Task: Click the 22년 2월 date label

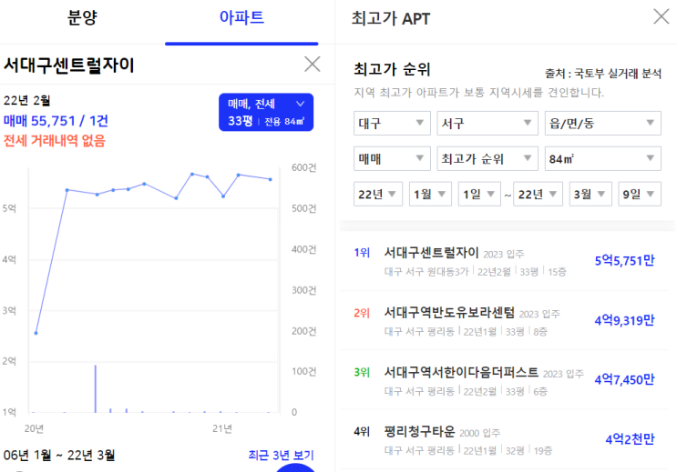Action: click(x=26, y=100)
